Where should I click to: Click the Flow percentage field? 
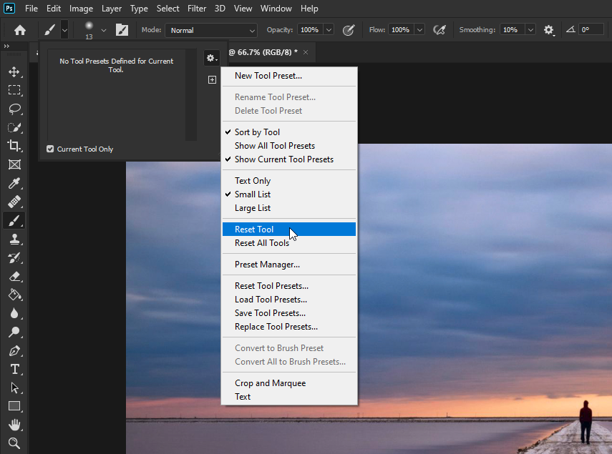click(399, 30)
